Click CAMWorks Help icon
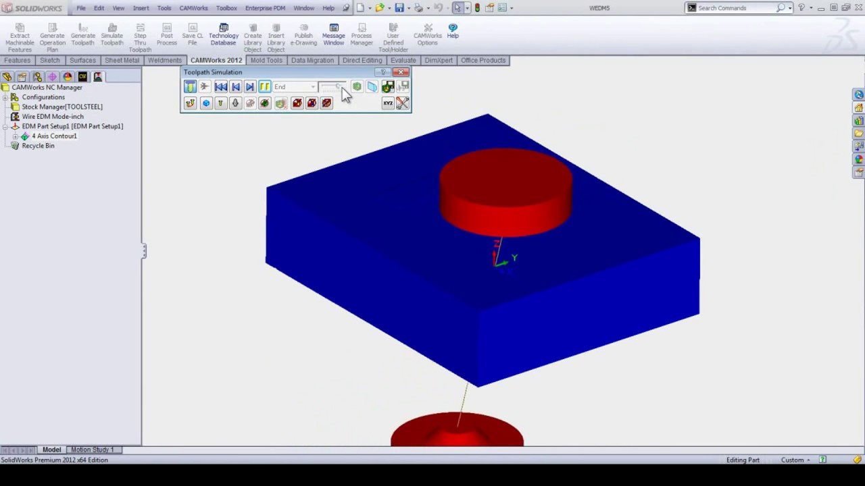Screen dimensions: 865x486 click(453, 28)
